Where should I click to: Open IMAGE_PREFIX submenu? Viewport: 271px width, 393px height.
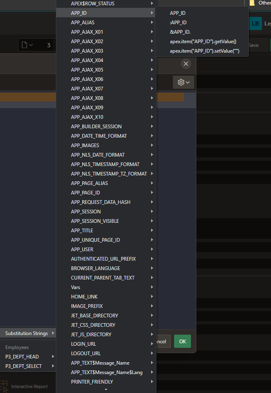(106, 306)
